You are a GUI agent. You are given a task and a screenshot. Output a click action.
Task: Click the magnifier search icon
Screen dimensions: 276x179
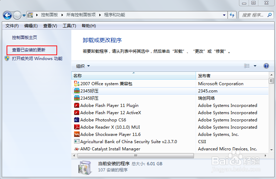[269, 15]
